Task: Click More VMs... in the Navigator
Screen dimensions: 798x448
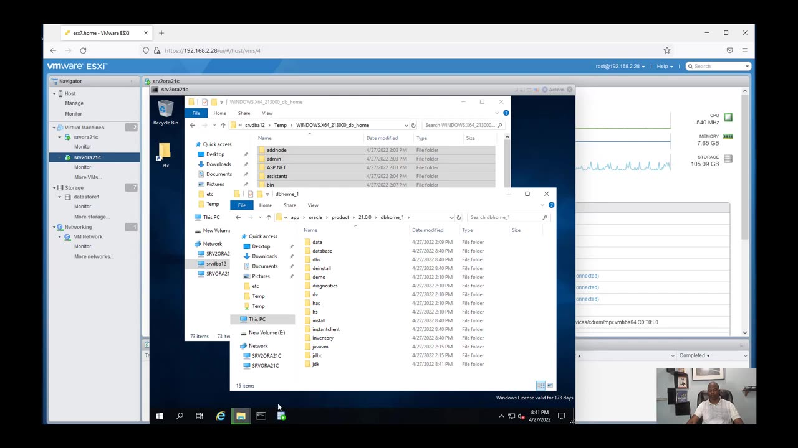Action: (x=88, y=177)
